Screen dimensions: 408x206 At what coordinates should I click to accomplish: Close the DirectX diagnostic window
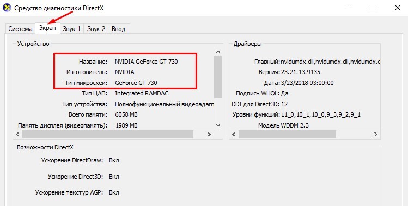(x=397, y=8)
